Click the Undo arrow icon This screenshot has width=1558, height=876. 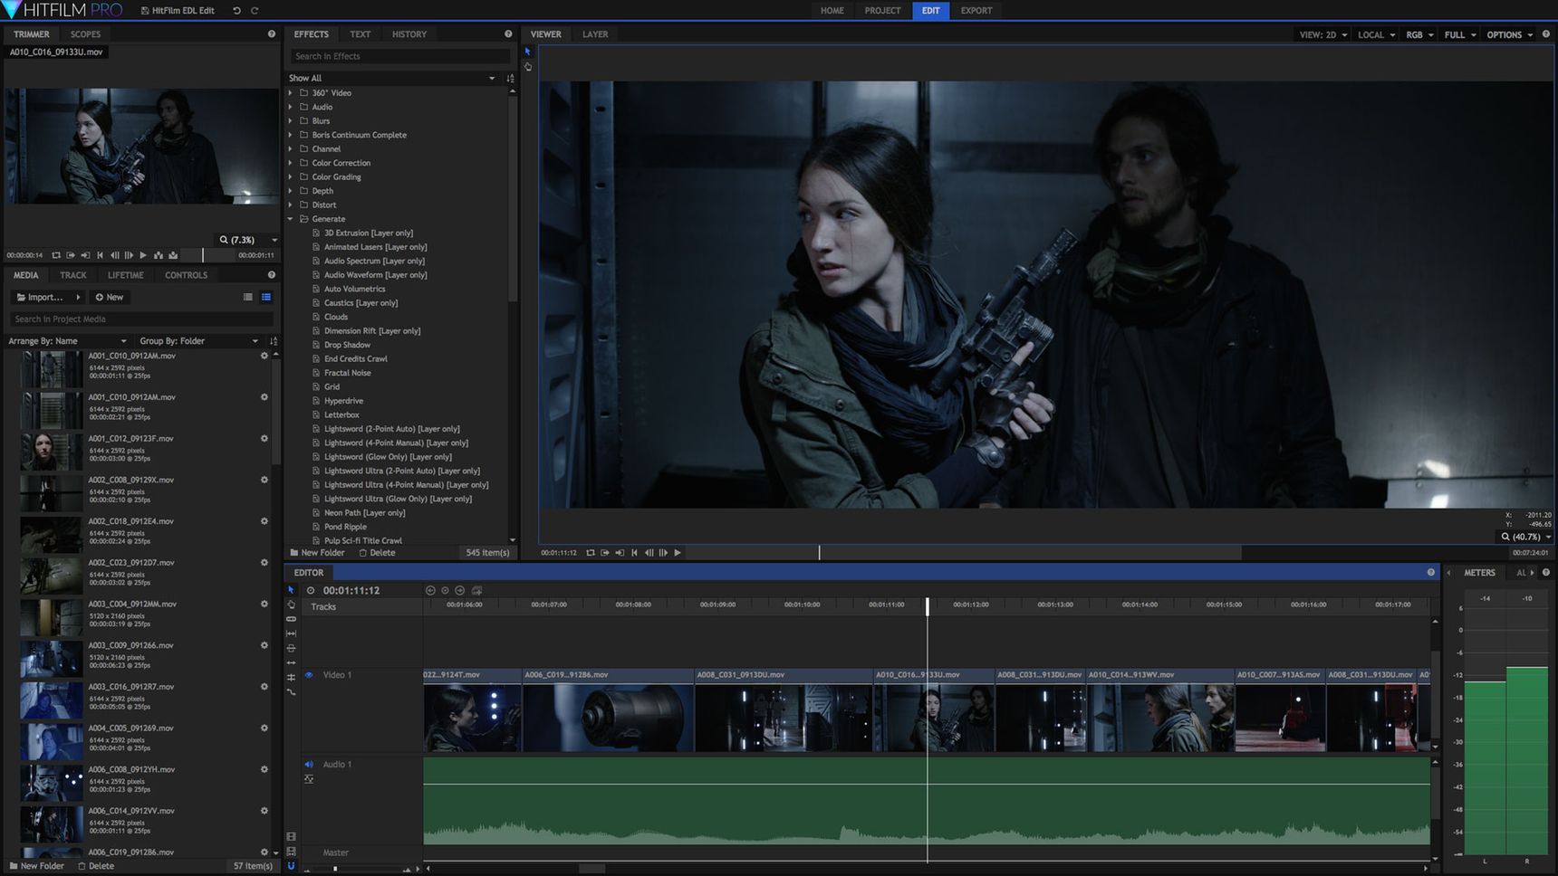click(236, 11)
